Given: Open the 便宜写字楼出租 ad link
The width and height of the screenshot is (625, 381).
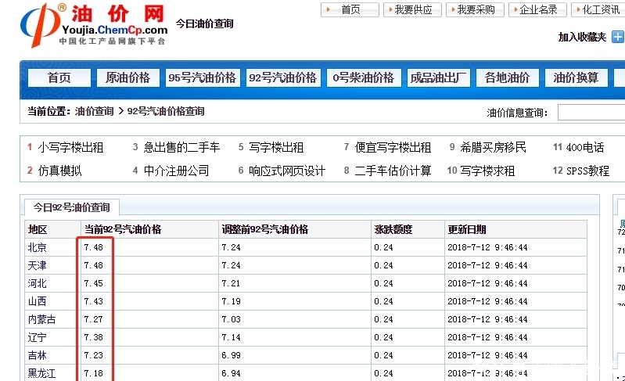Looking at the screenshot, I should 393,147.
